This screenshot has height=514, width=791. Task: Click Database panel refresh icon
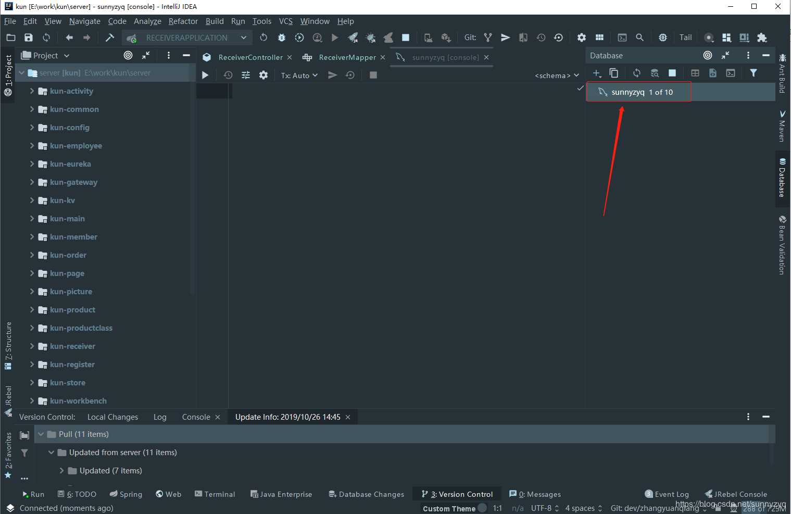point(637,73)
